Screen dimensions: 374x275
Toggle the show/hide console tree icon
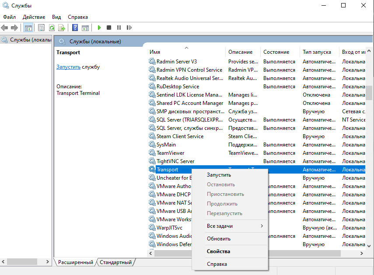point(28,28)
